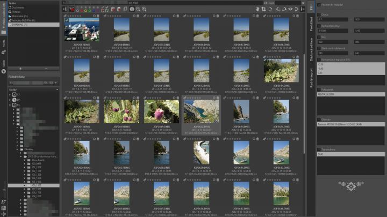Clear the search field with X
This screenshot has width=387, height=217.
303,3
